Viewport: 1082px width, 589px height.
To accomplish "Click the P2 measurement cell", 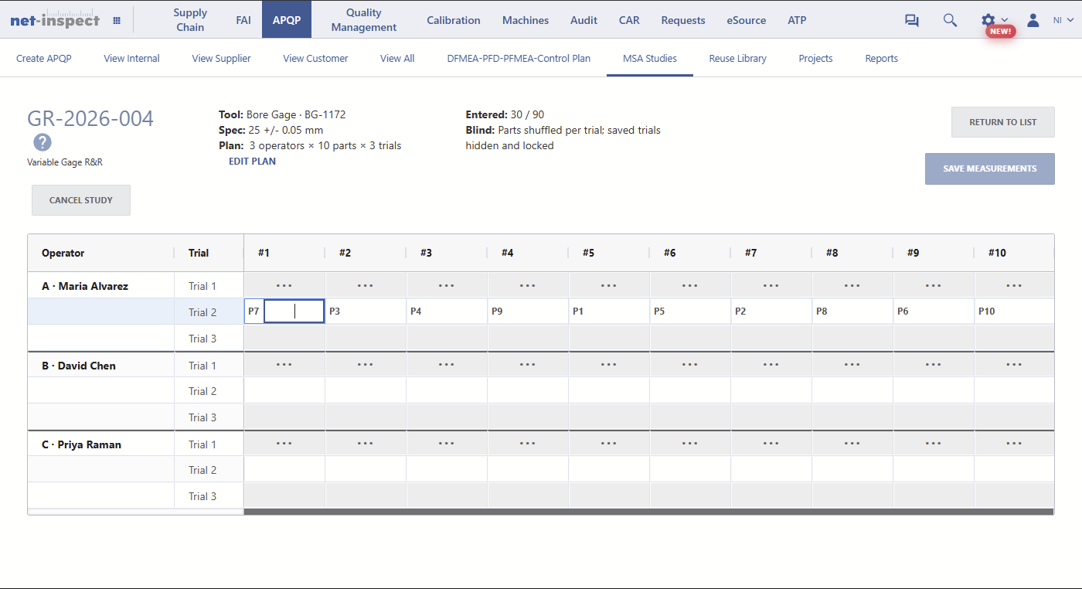I will tap(771, 312).
